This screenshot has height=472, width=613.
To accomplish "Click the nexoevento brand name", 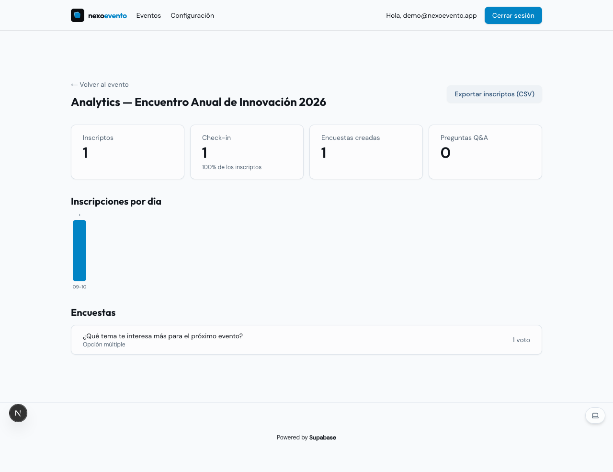I will coord(107,16).
